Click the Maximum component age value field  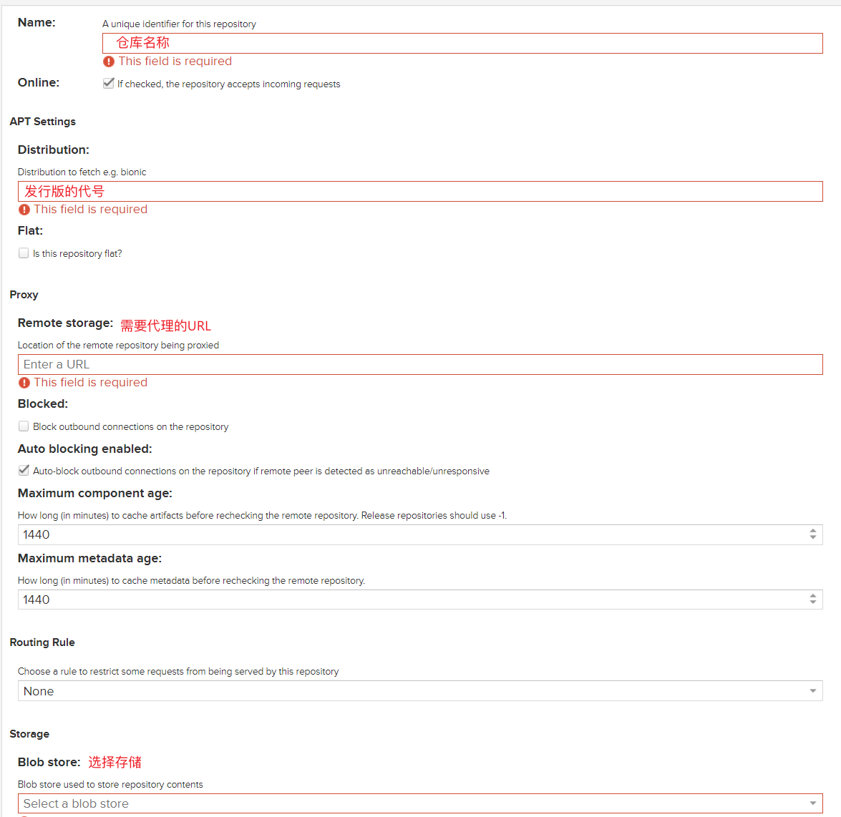point(408,534)
